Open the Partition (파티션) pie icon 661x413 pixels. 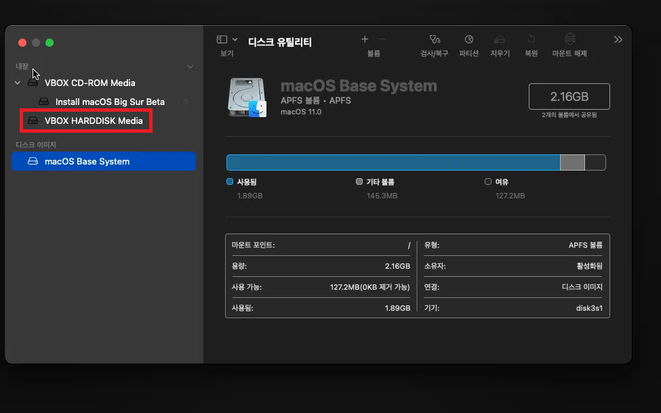pyautogui.click(x=468, y=39)
